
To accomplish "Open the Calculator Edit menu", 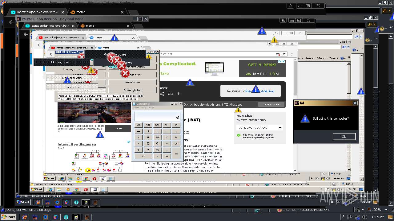I will 143,108.
